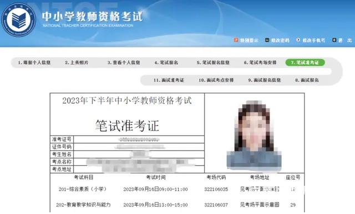Click the teacher certification exam logo
The image size is (355, 214).
click(18, 20)
